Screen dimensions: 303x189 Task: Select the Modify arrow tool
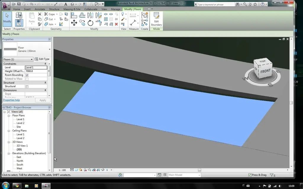tap(7, 19)
